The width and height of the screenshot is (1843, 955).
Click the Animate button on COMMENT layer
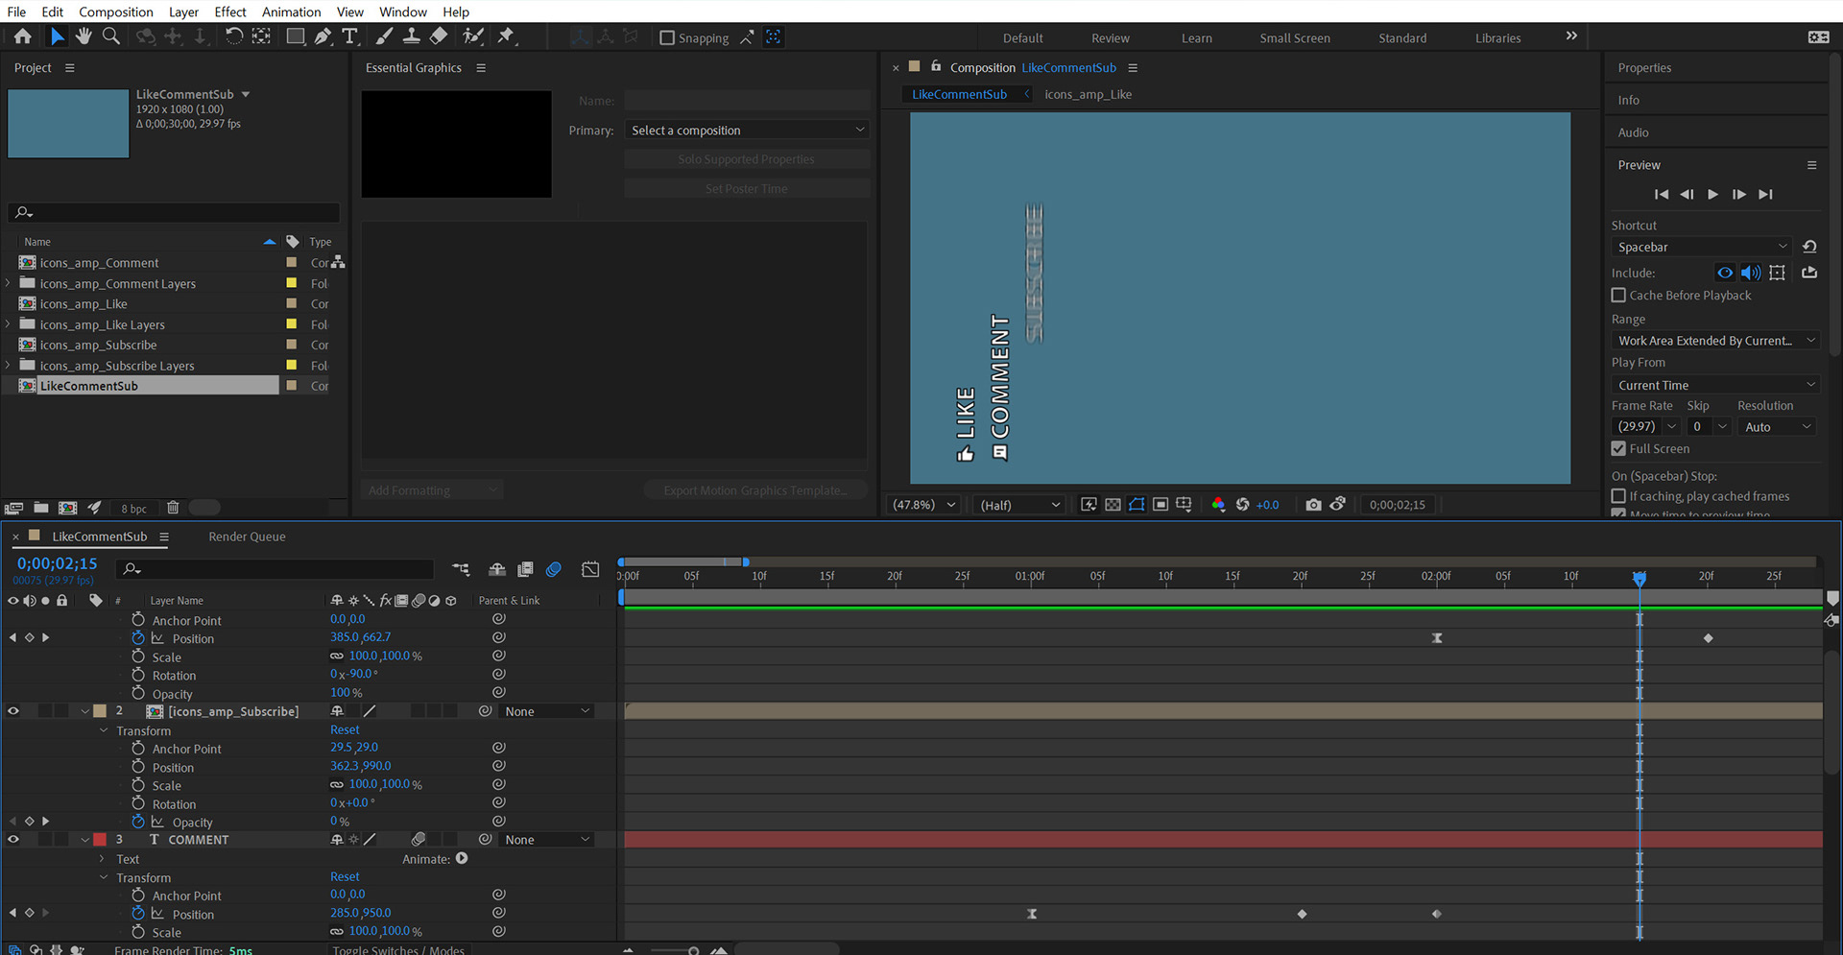(462, 859)
